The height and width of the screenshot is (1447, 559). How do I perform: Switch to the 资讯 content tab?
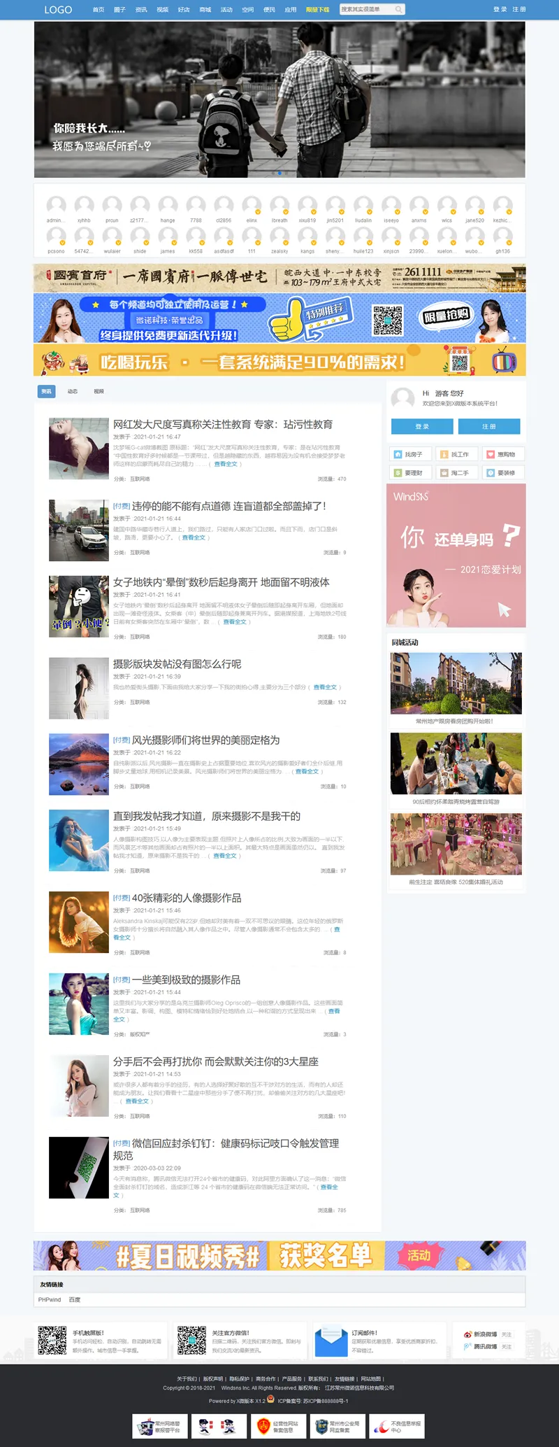tap(46, 391)
